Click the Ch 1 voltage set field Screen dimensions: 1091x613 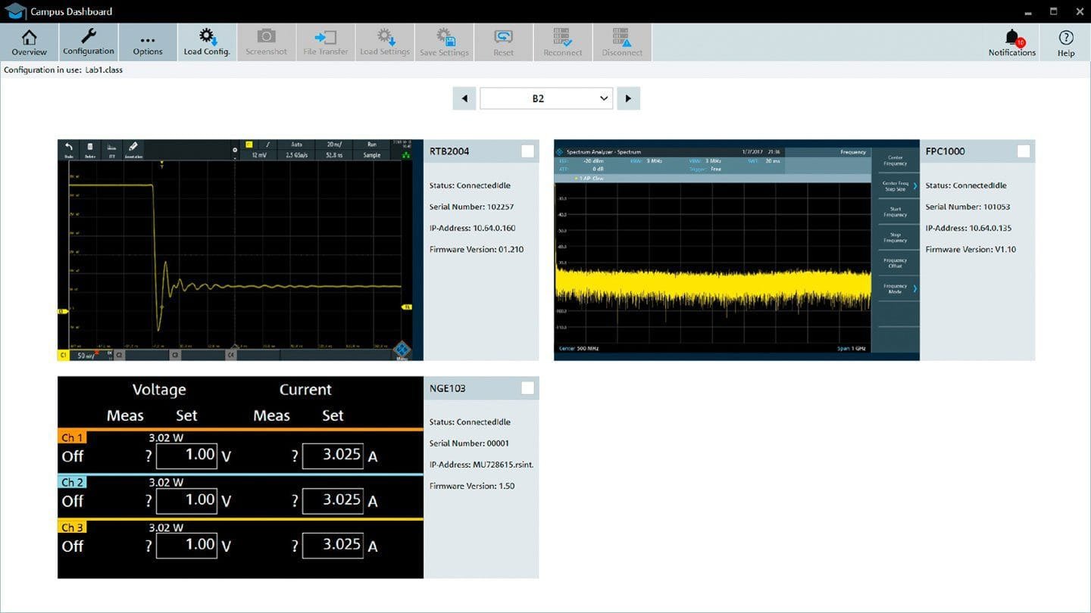coord(186,456)
